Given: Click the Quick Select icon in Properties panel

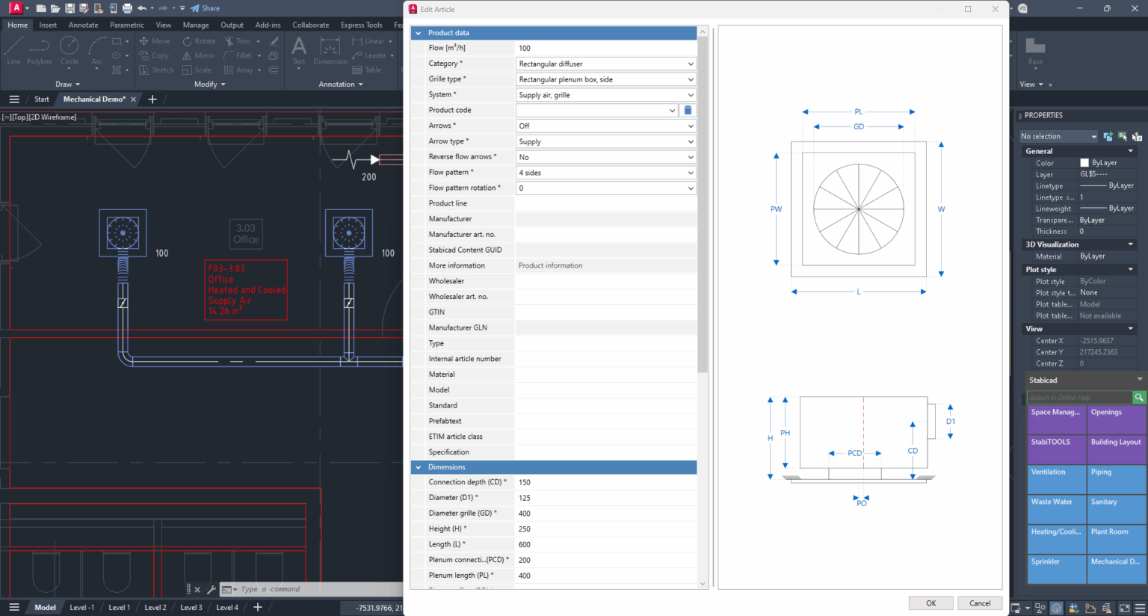Looking at the screenshot, I should [1137, 136].
